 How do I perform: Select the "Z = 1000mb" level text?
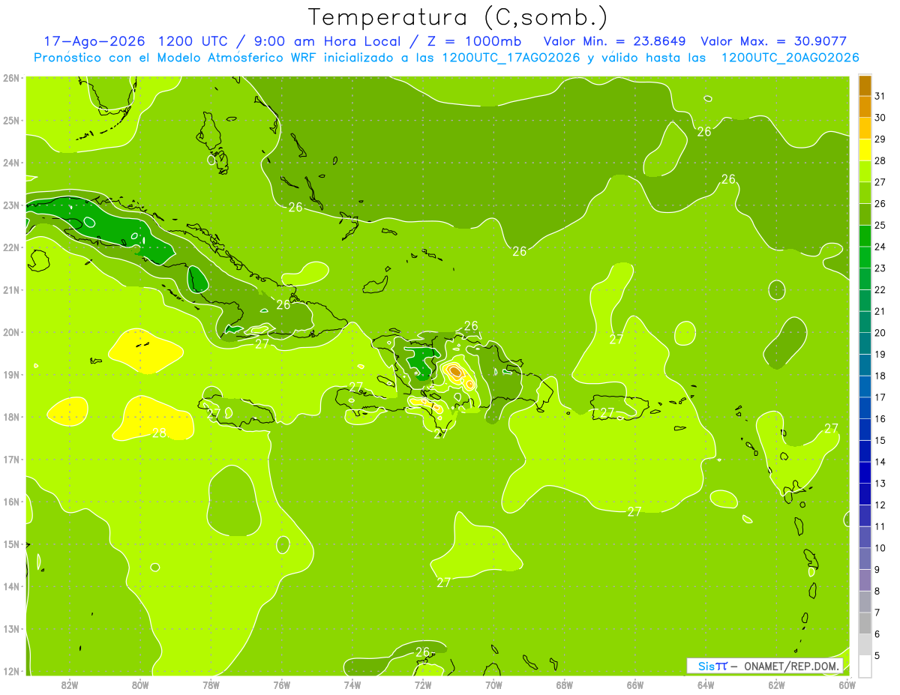tap(475, 41)
